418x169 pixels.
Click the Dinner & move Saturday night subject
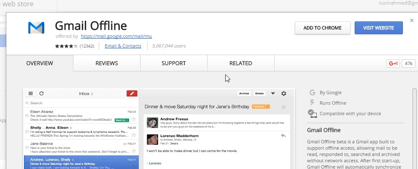click(x=197, y=106)
